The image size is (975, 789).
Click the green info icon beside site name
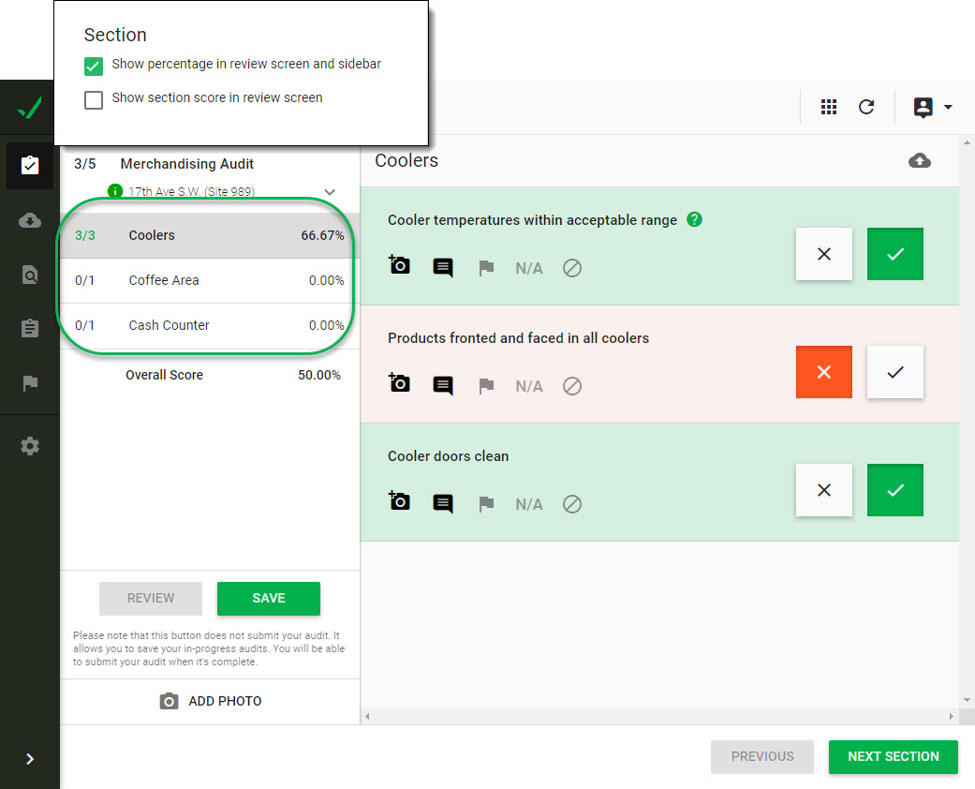click(x=115, y=191)
